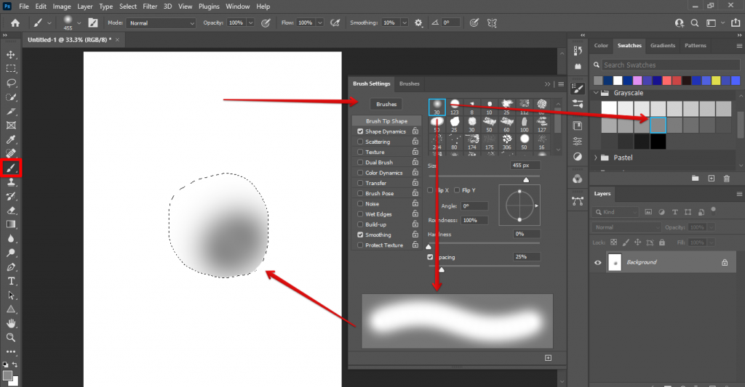Viewport: 745px width, 387px height.
Task: Select the Hand tool
Action: pyautogui.click(x=11, y=323)
